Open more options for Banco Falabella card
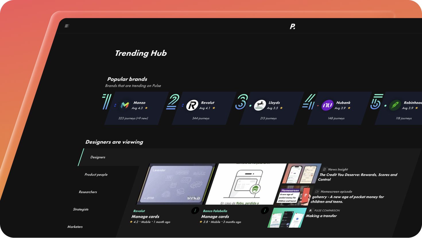422x238 pixels. (265, 211)
